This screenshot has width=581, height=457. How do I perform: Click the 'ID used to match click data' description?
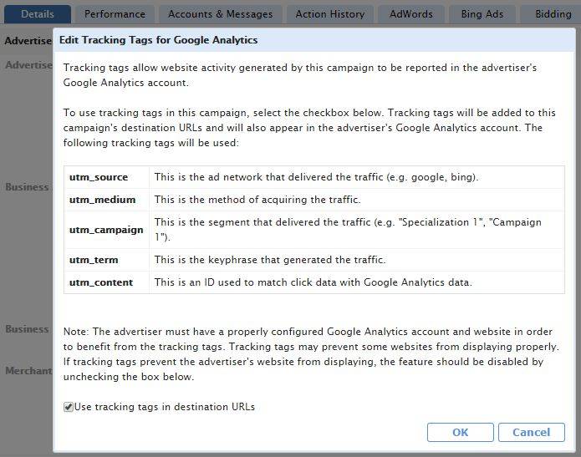point(313,282)
